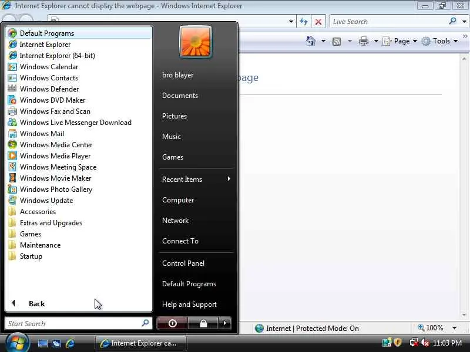Click the Windows Start orb
This screenshot has width=470, height=352.
coord(17,343)
